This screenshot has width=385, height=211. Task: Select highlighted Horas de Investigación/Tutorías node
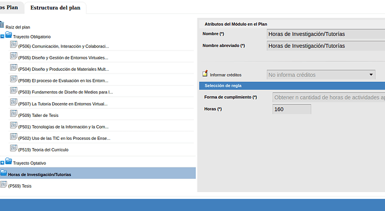point(98,173)
